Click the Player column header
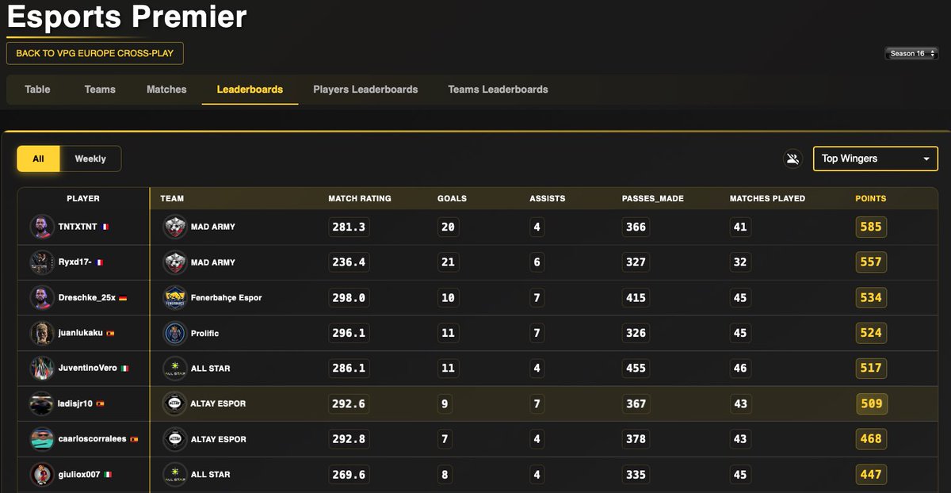 (83, 198)
